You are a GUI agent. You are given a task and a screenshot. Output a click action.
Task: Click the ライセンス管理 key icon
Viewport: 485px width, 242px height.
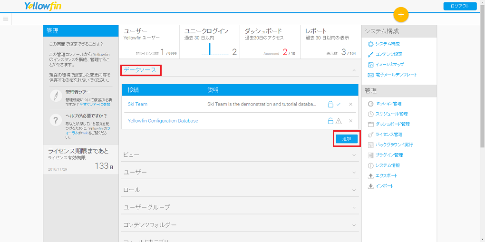pos(370,135)
